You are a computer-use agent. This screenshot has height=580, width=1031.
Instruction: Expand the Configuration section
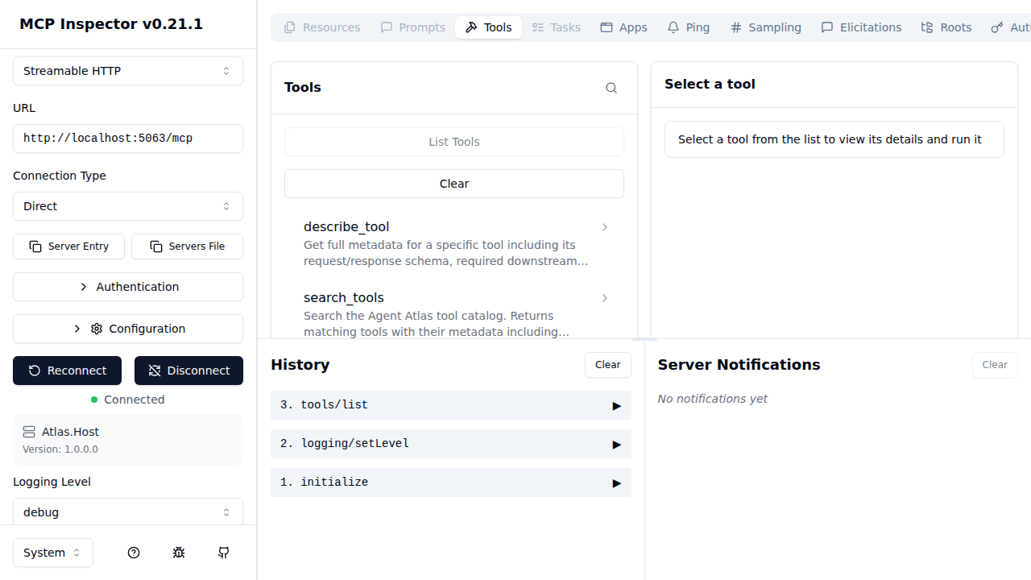click(127, 329)
